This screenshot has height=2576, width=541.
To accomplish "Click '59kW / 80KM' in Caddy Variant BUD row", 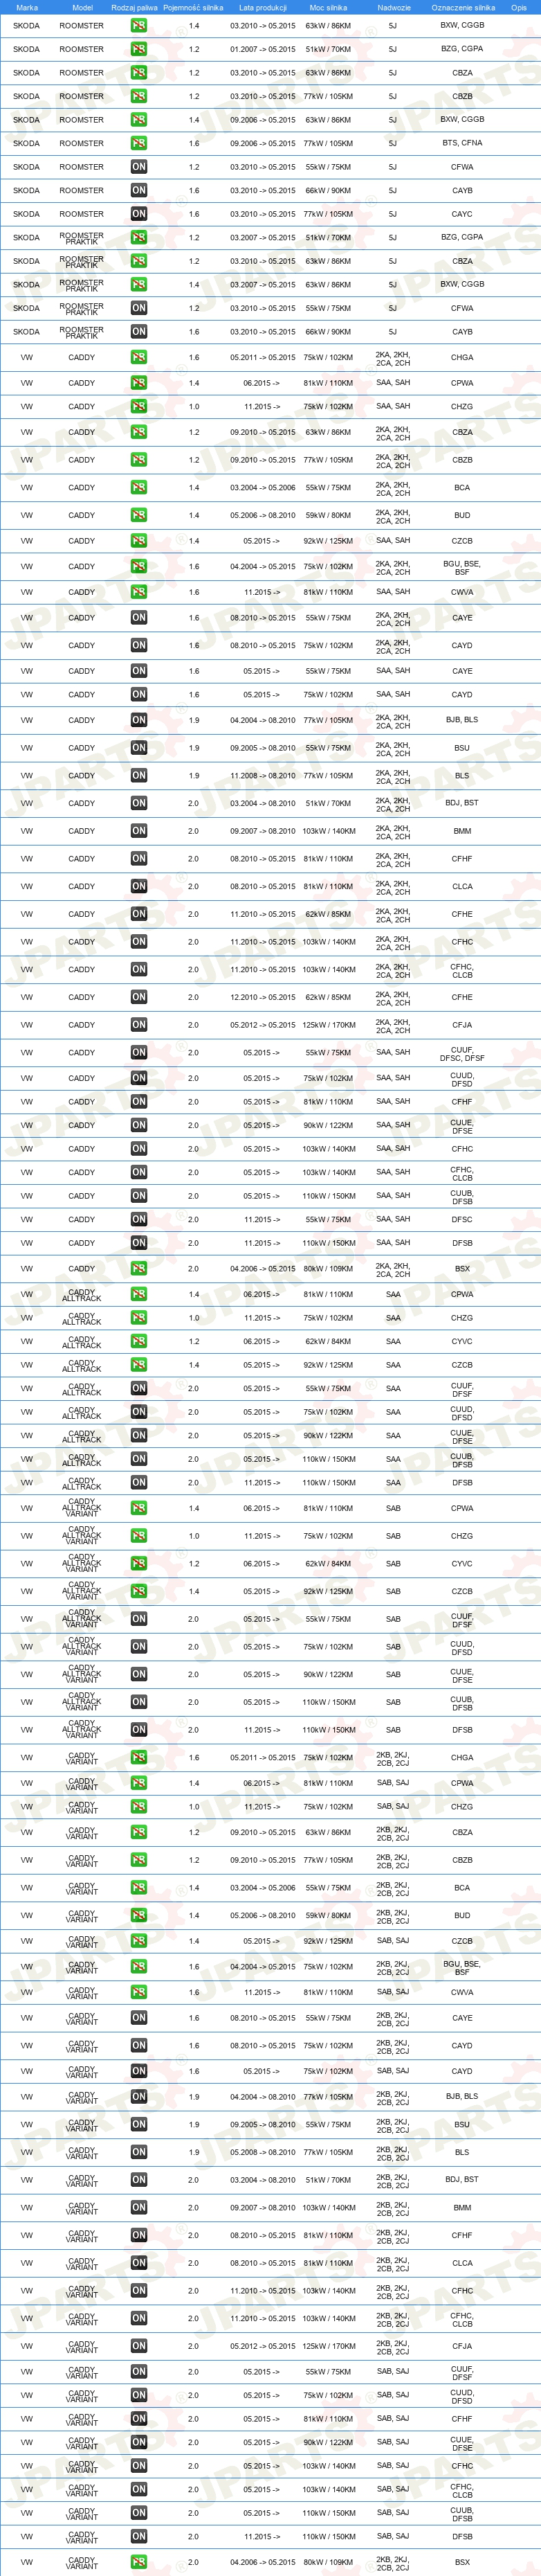I will tap(329, 1915).
